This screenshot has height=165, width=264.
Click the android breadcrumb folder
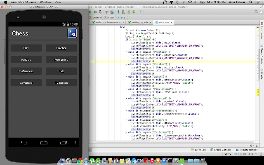tap(95, 17)
